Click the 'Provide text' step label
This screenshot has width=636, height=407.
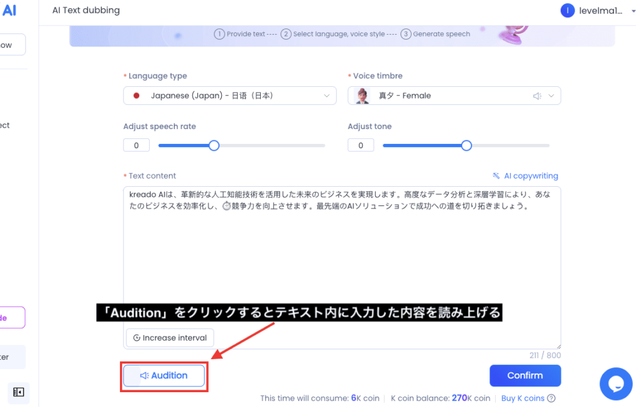point(246,34)
